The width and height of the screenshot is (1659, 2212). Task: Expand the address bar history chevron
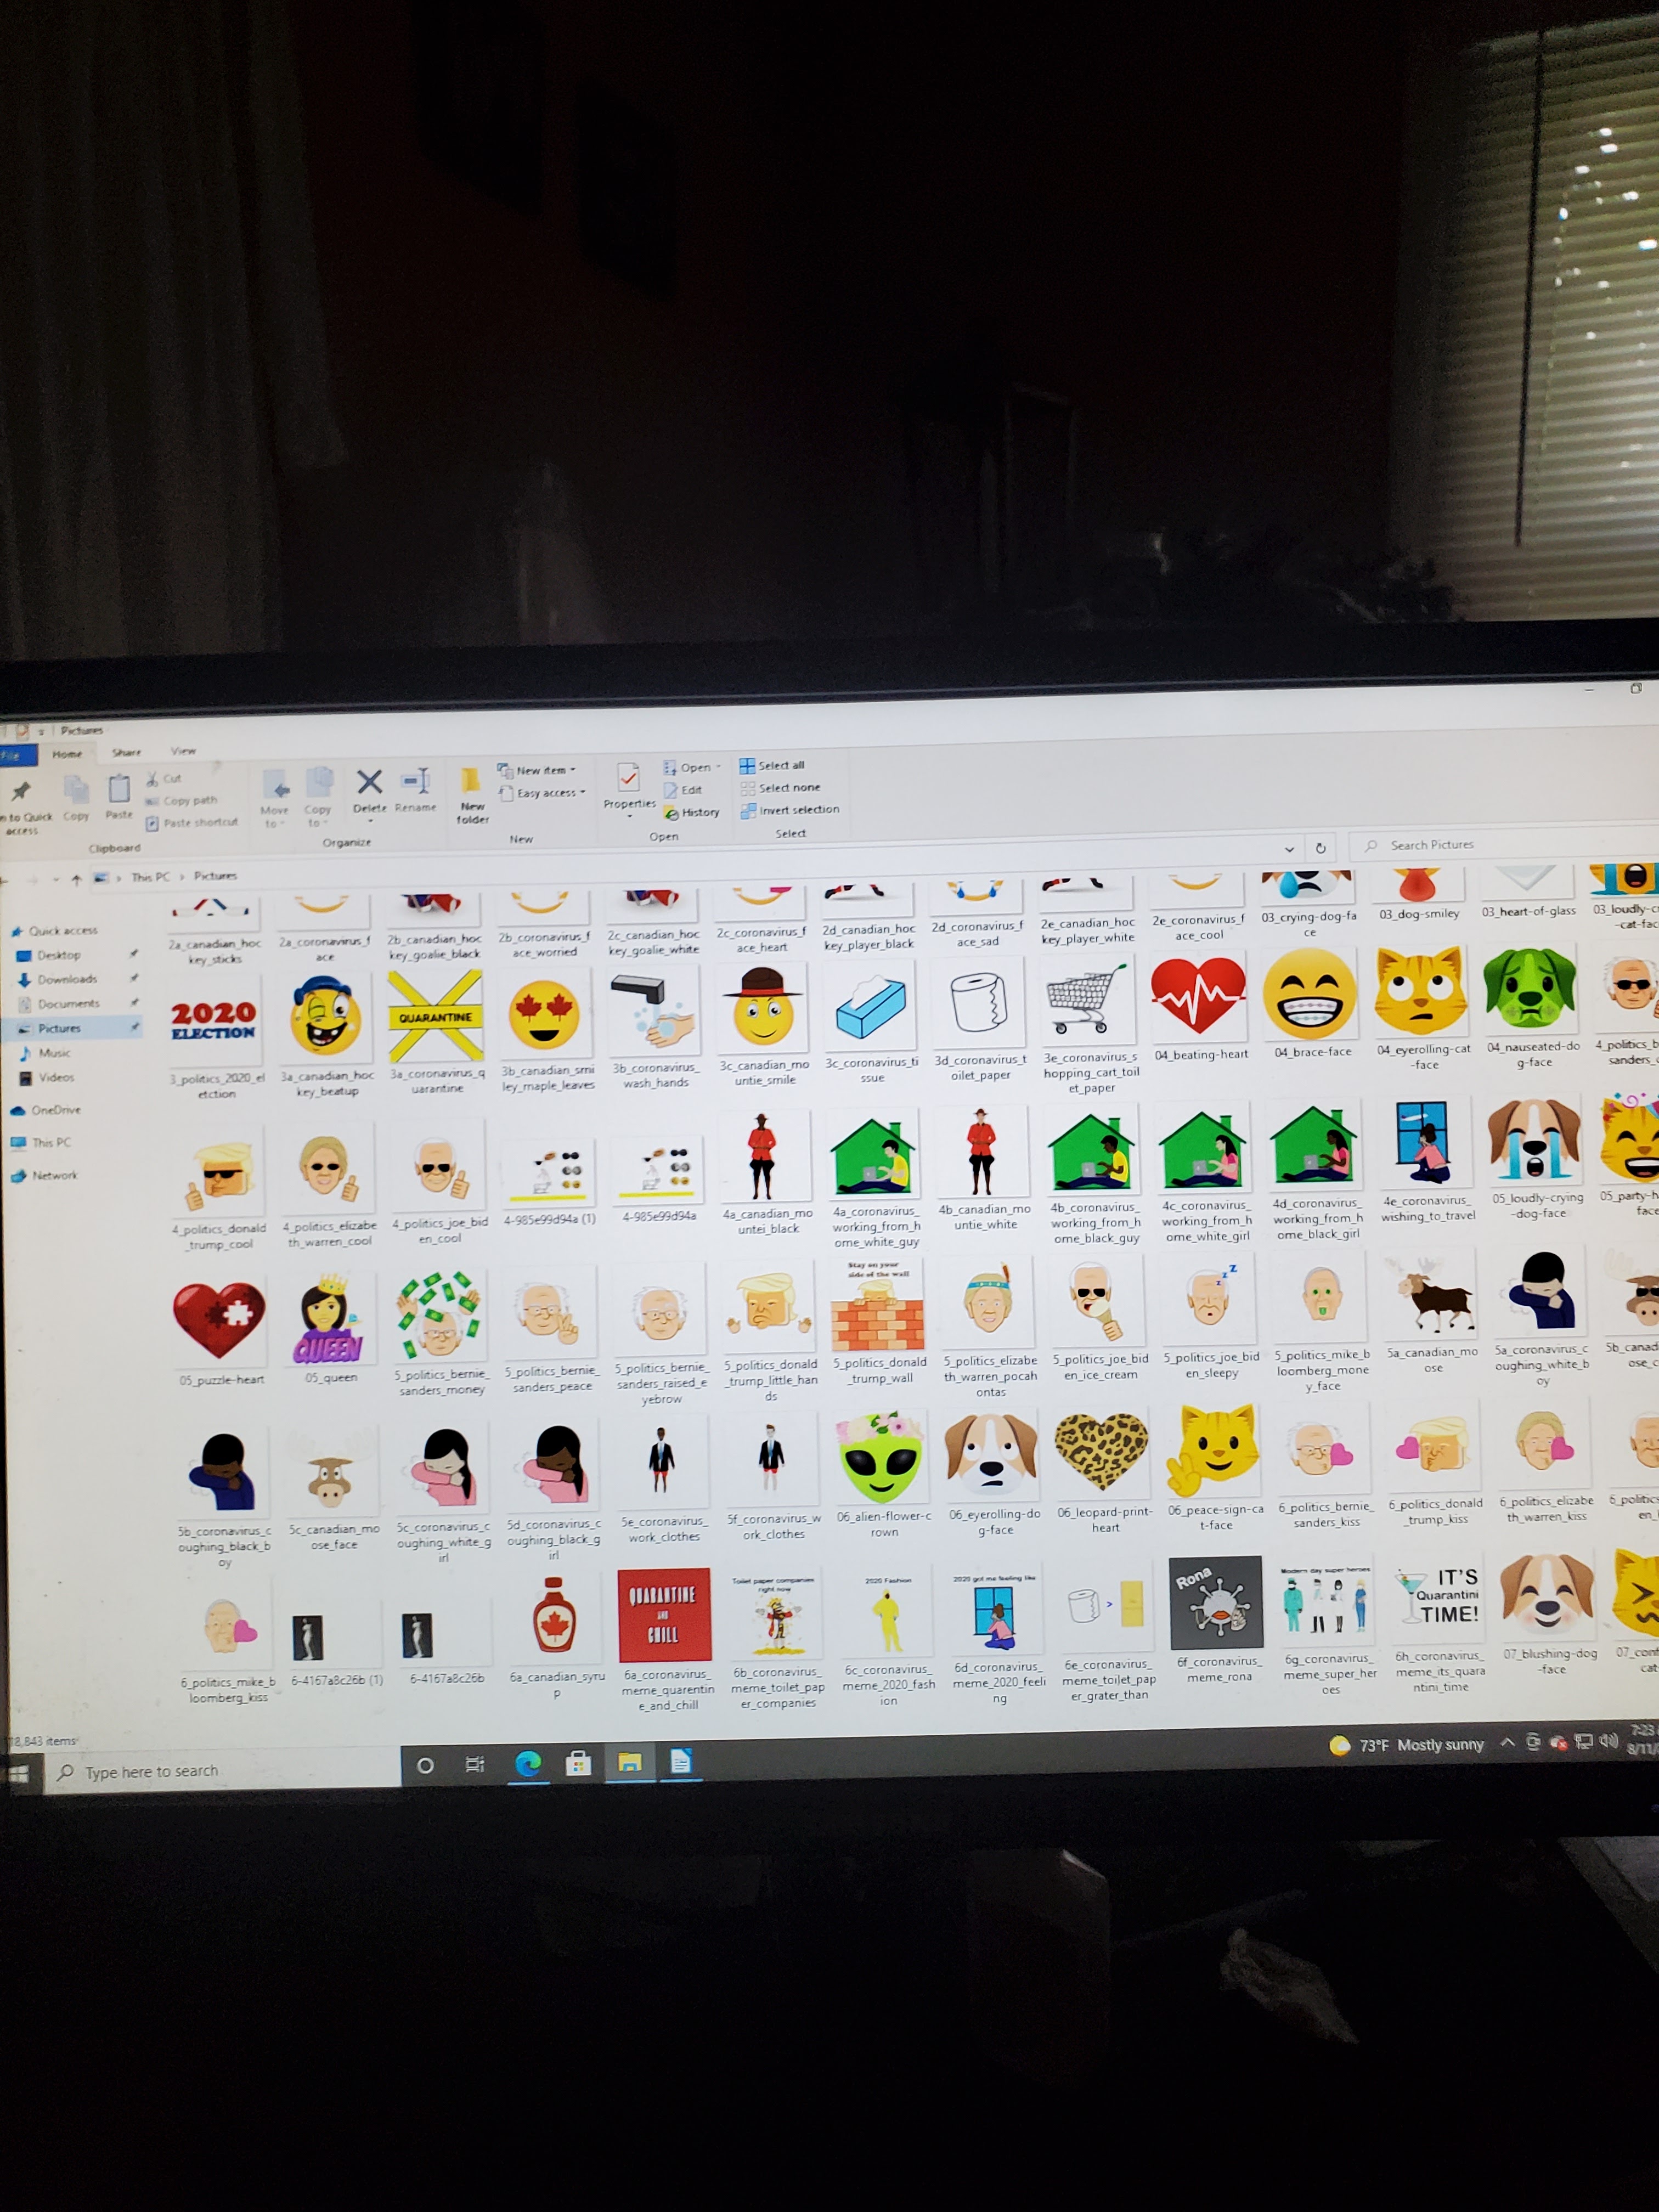tap(1289, 849)
